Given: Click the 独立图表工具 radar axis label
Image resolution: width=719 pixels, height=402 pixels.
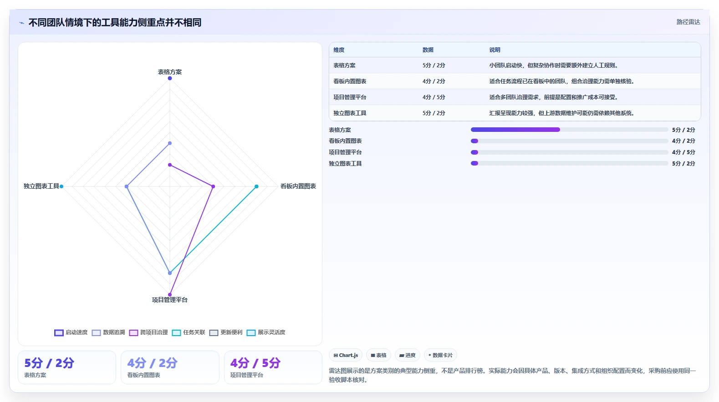Looking at the screenshot, I should 41,186.
